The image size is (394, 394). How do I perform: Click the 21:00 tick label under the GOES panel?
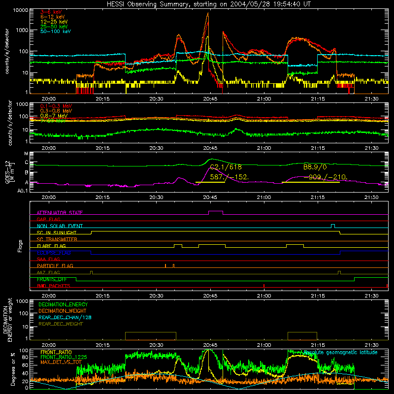click(264, 197)
